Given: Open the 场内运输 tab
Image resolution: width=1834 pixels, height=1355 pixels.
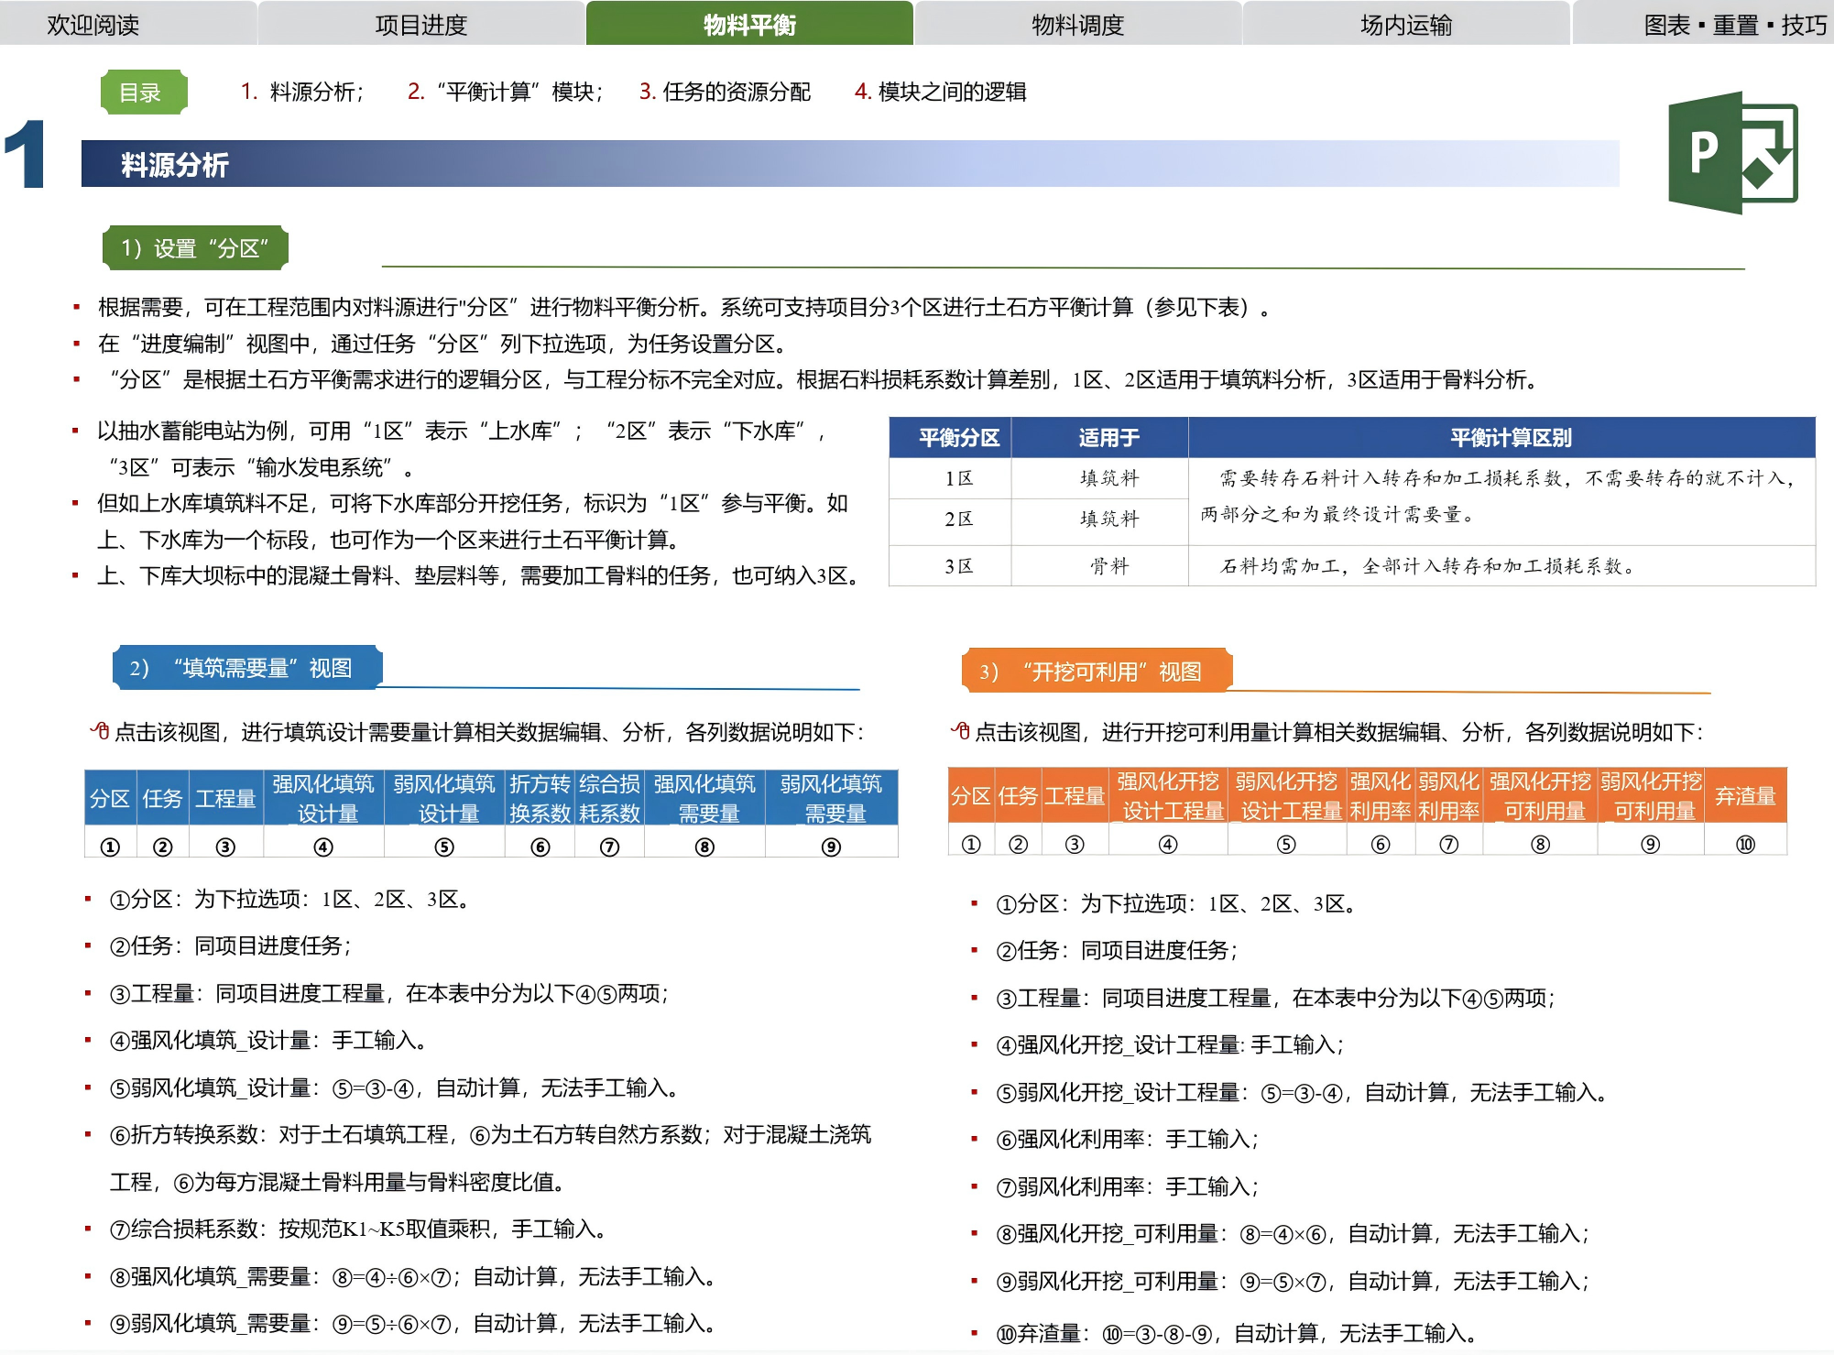Looking at the screenshot, I should click(1405, 25).
